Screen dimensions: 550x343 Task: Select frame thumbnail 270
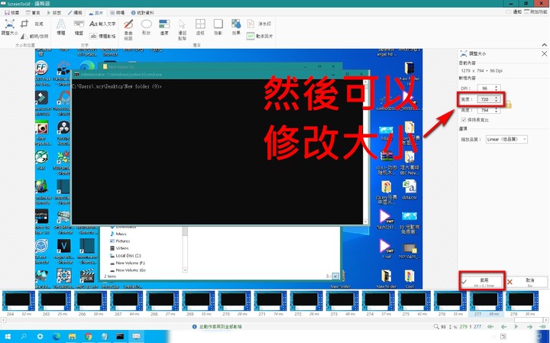click(234, 304)
